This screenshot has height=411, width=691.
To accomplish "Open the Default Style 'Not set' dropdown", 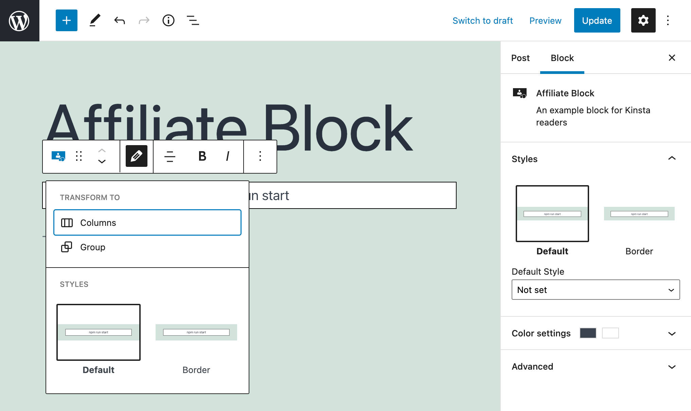I will 595,290.
